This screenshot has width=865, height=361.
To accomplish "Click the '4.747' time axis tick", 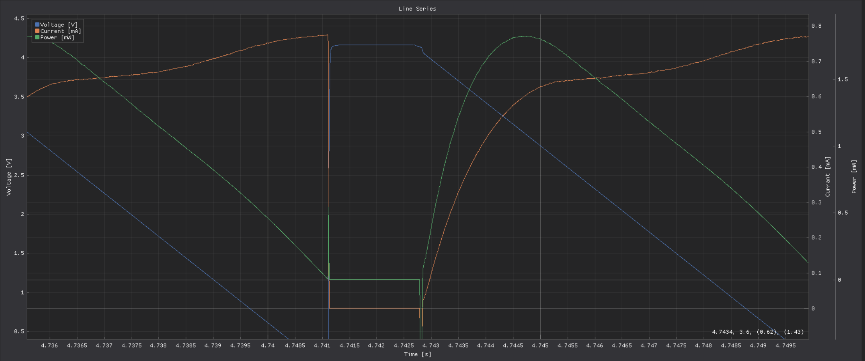I will click(x=649, y=345).
